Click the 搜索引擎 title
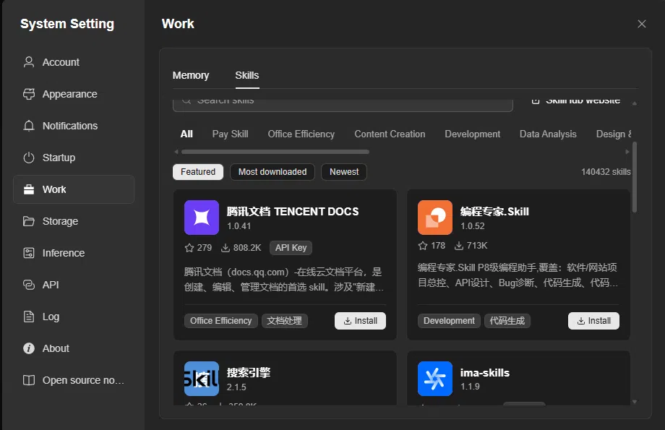 pos(249,372)
